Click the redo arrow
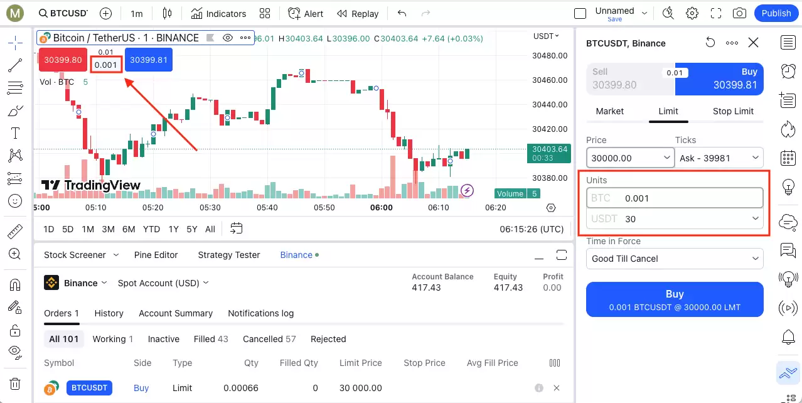The image size is (802, 403). point(426,13)
